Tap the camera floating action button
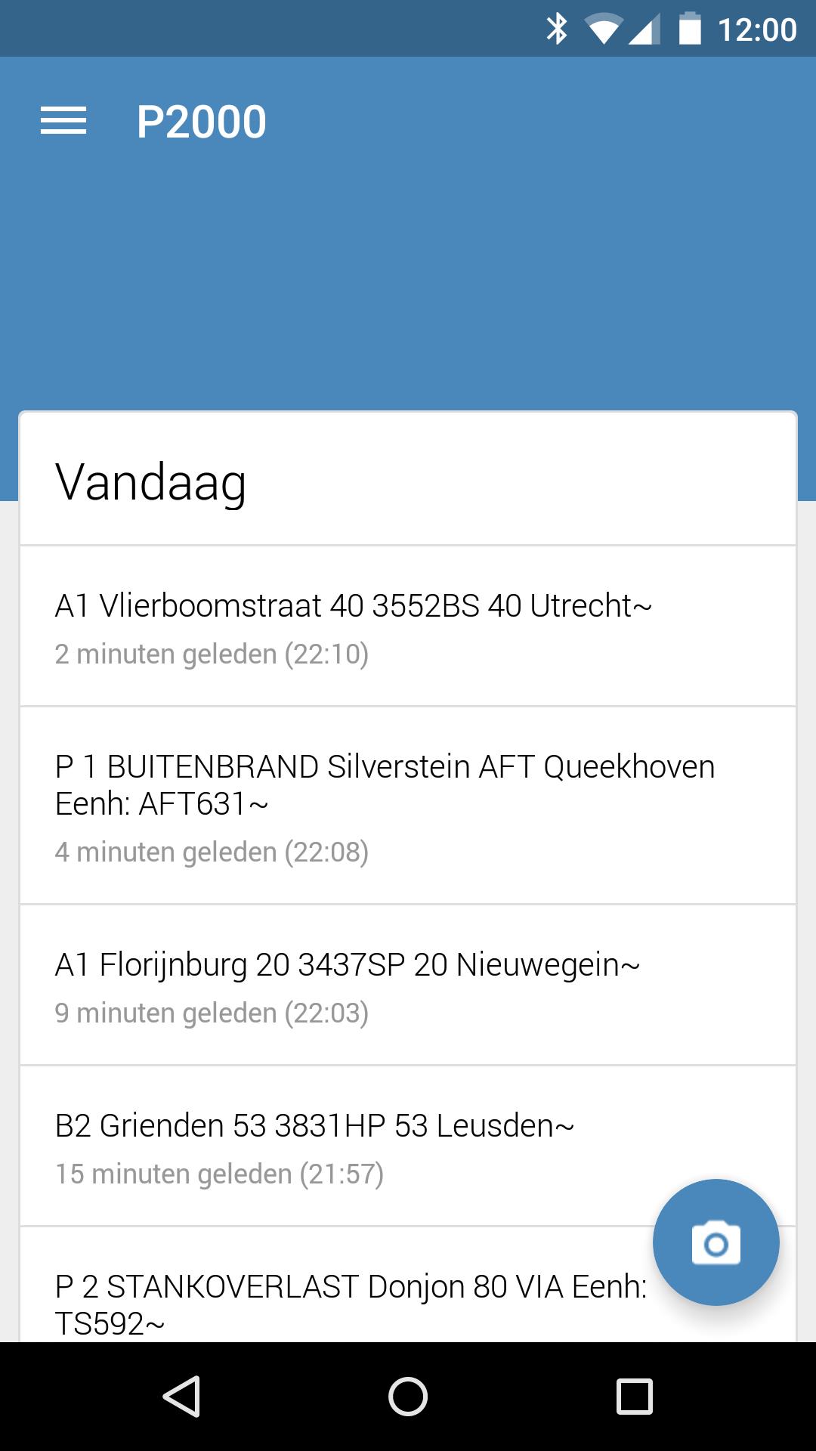The height and width of the screenshot is (1451, 816). (x=716, y=1242)
